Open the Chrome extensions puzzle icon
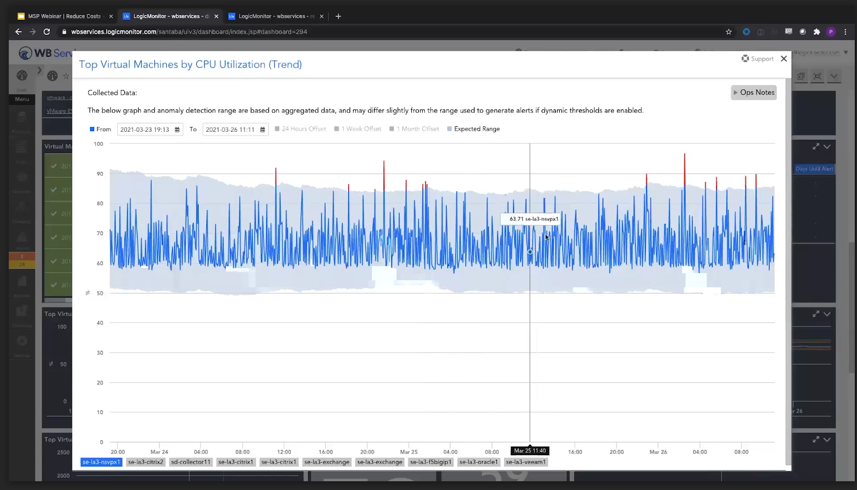Viewport: 857px width, 490px height. click(816, 32)
